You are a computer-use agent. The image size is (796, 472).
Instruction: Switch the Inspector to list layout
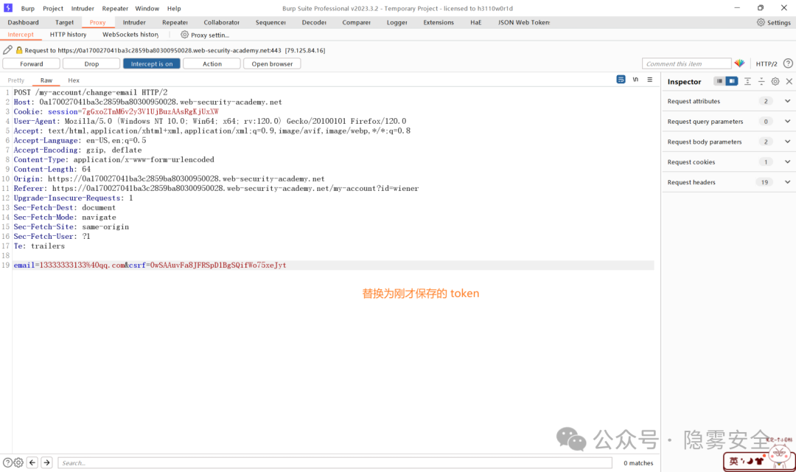pyautogui.click(x=719, y=81)
